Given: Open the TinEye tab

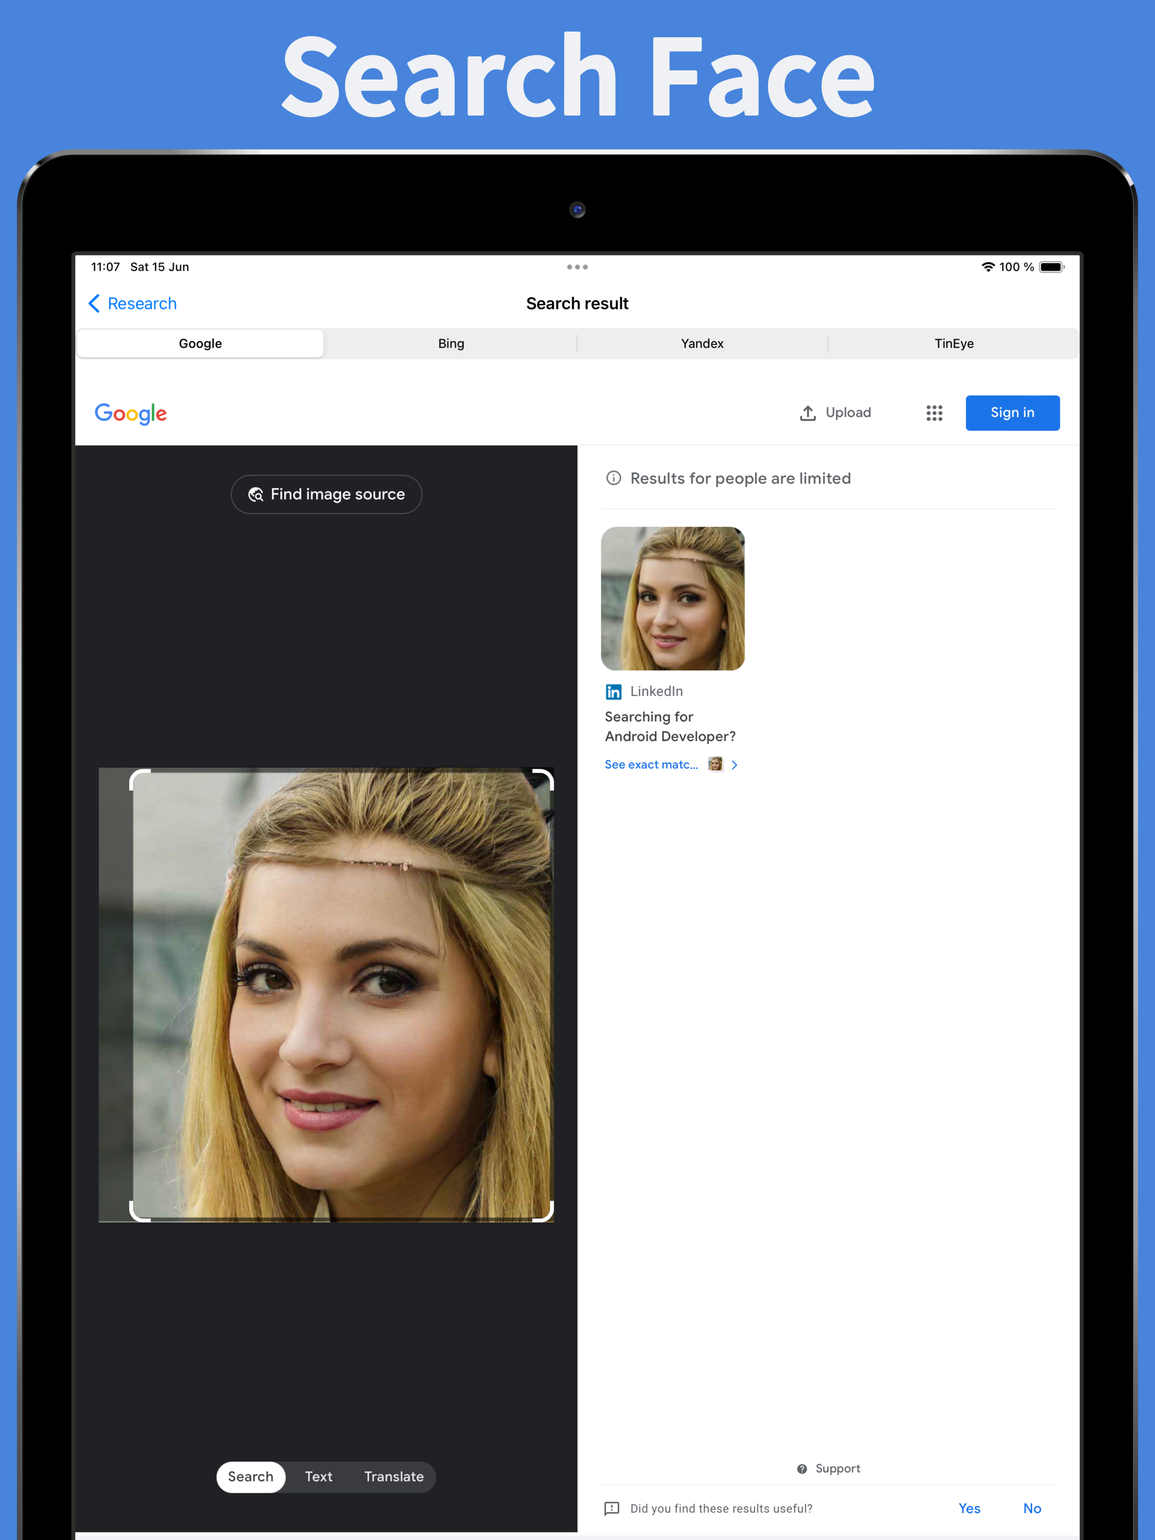Looking at the screenshot, I should click(954, 343).
